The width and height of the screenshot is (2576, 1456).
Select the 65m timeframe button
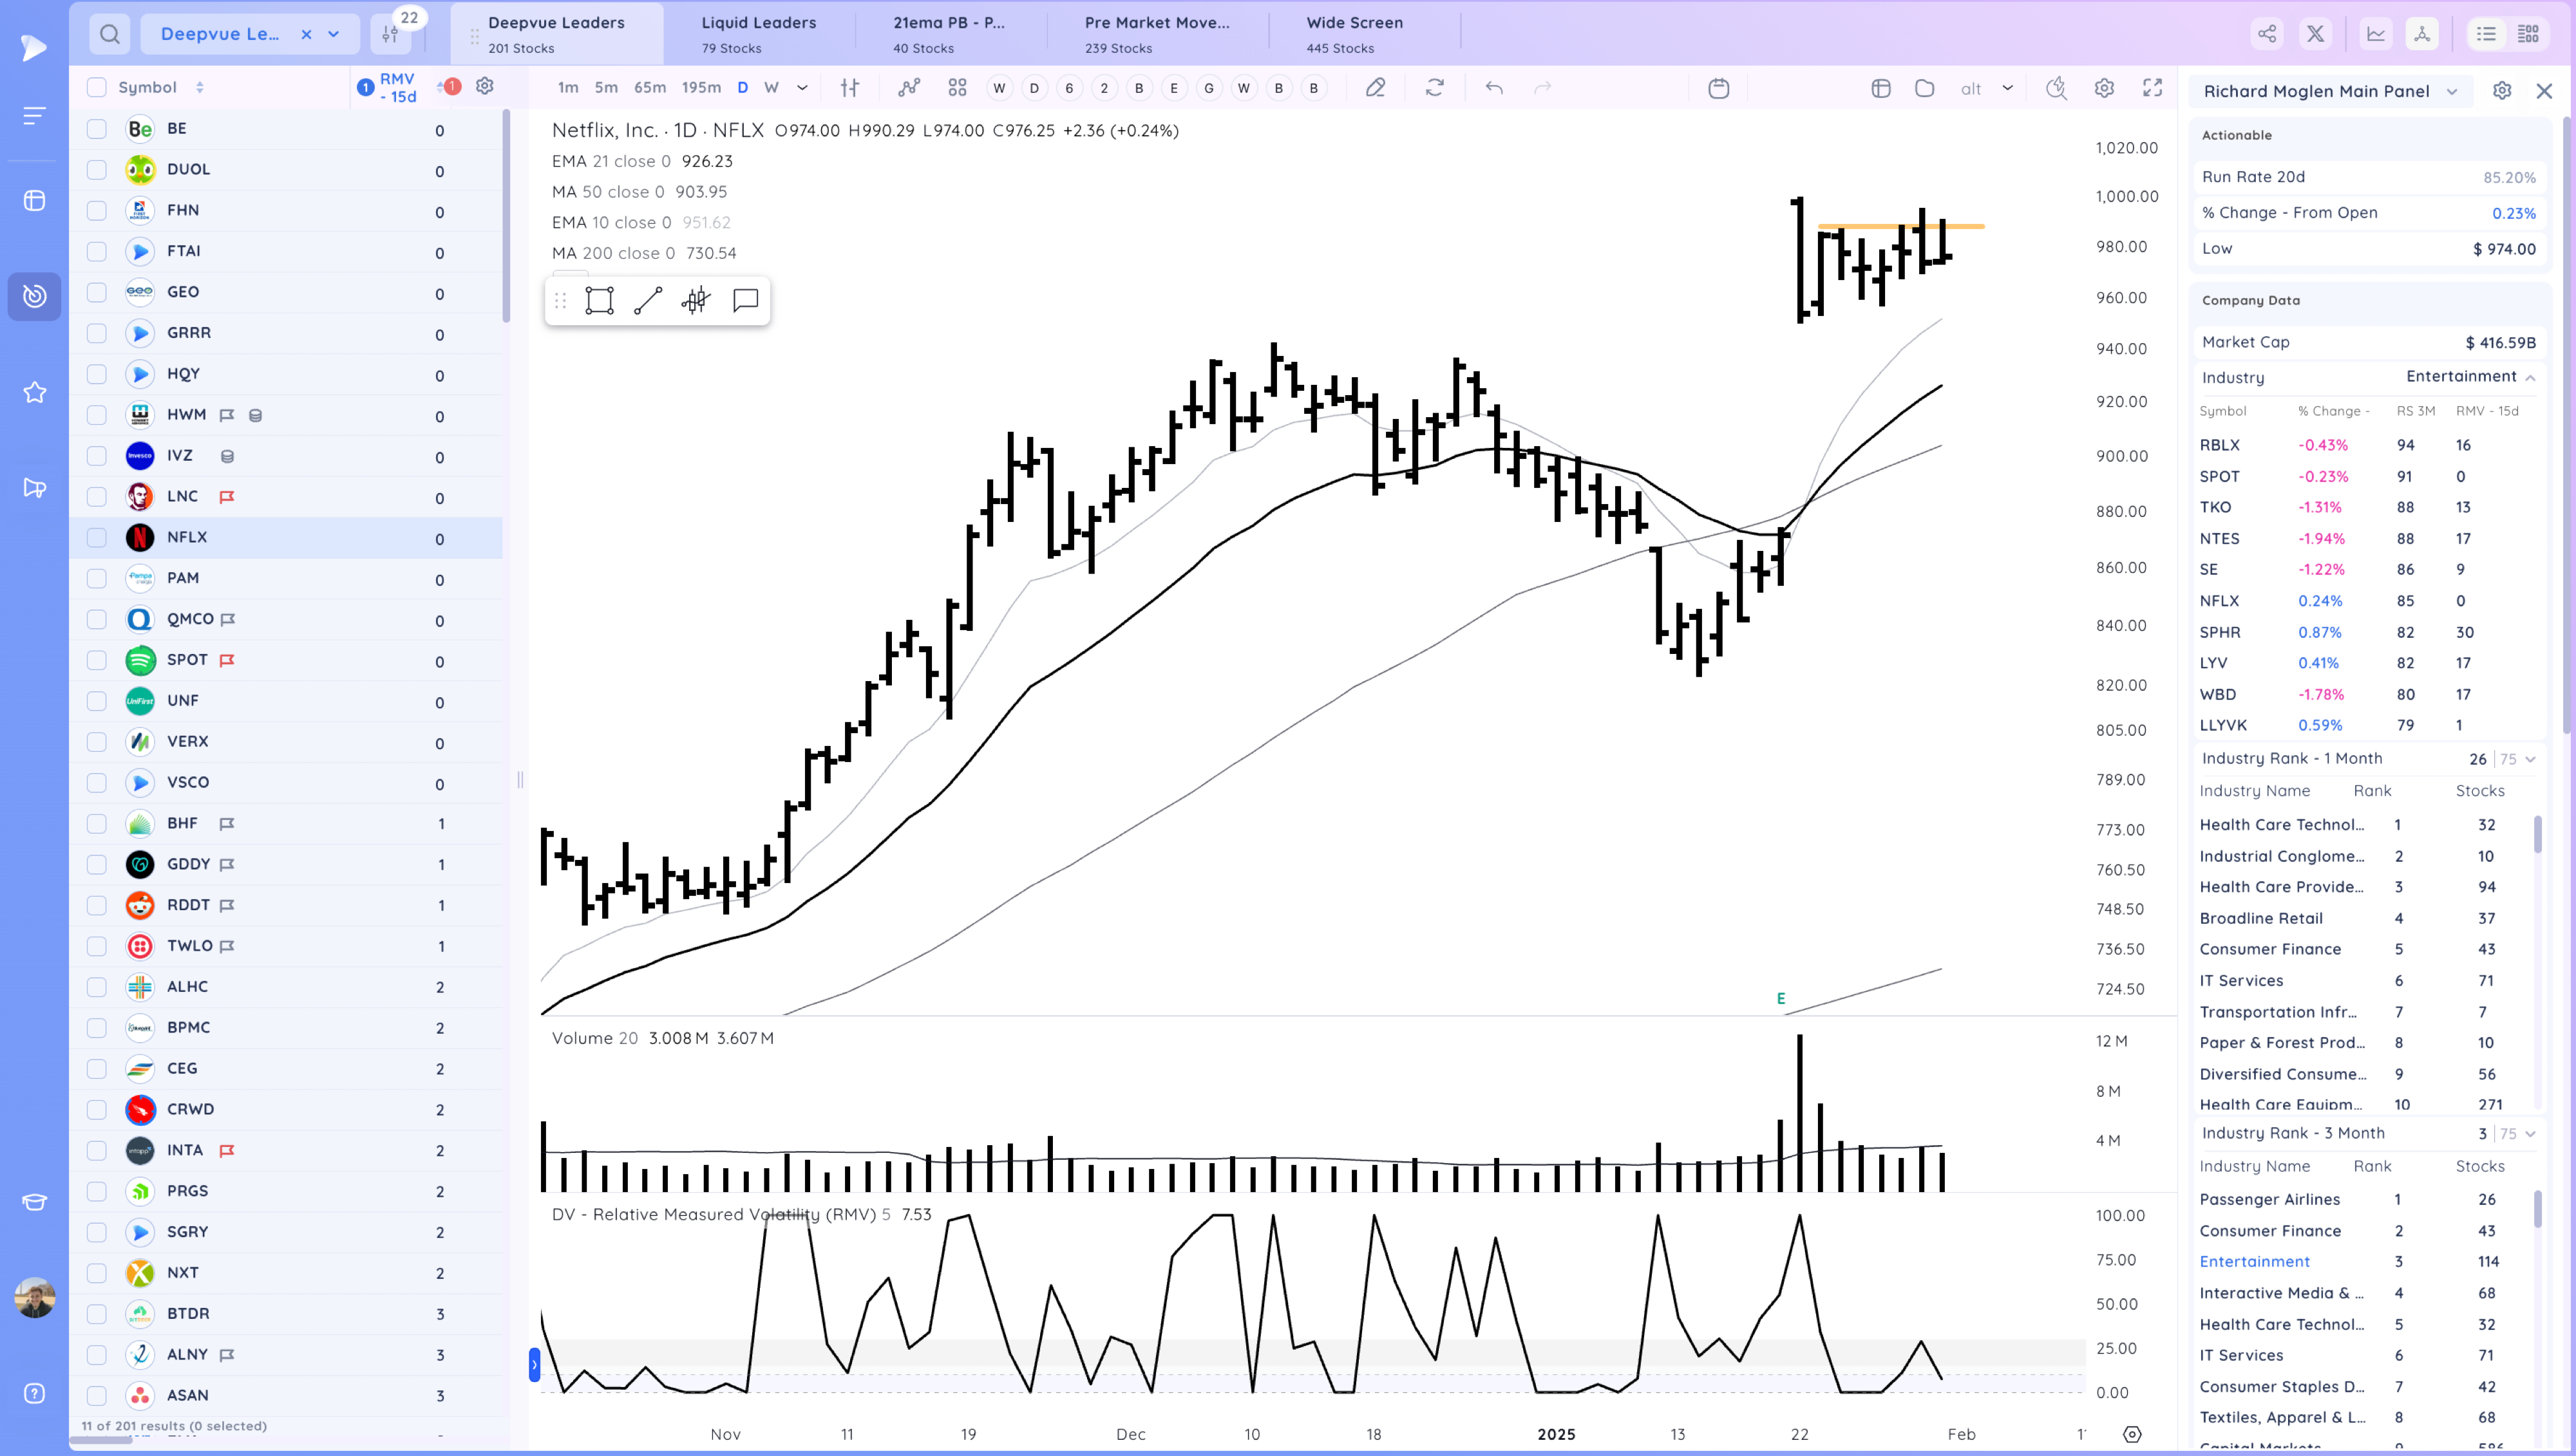point(649,88)
